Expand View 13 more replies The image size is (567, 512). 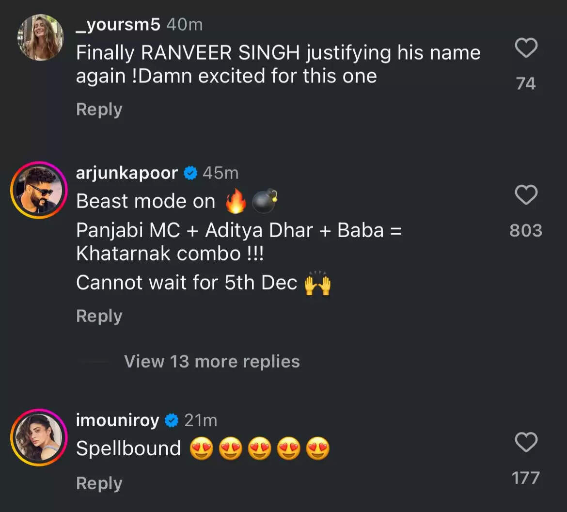pyautogui.click(x=212, y=361)
